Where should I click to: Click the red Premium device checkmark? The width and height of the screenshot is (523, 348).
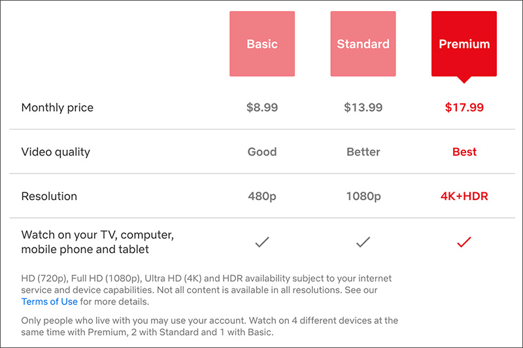click(x=464, y=242)
